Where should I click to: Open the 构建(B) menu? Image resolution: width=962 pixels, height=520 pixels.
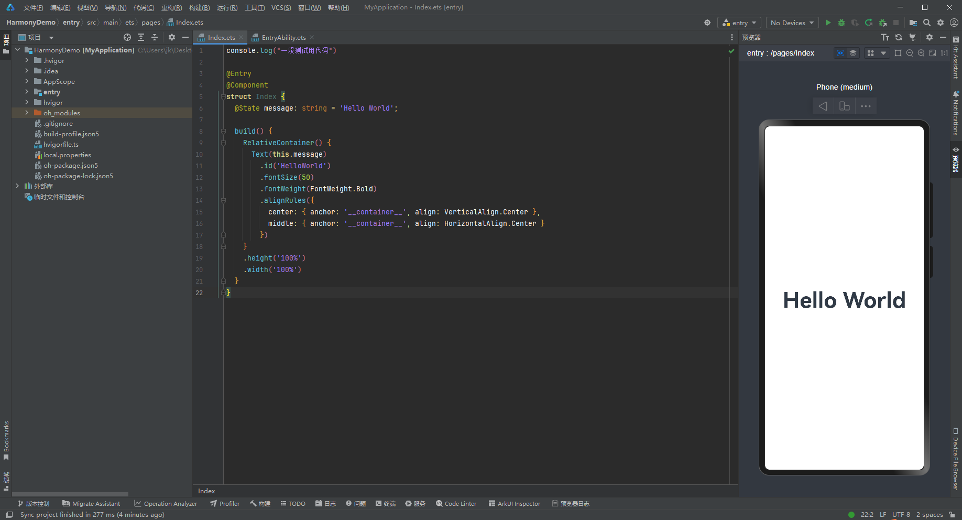tap(199, 7)
